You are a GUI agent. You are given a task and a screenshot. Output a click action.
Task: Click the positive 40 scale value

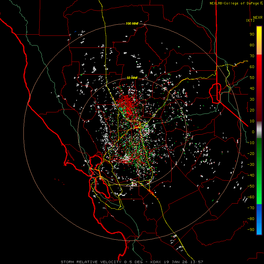point(252,89)
